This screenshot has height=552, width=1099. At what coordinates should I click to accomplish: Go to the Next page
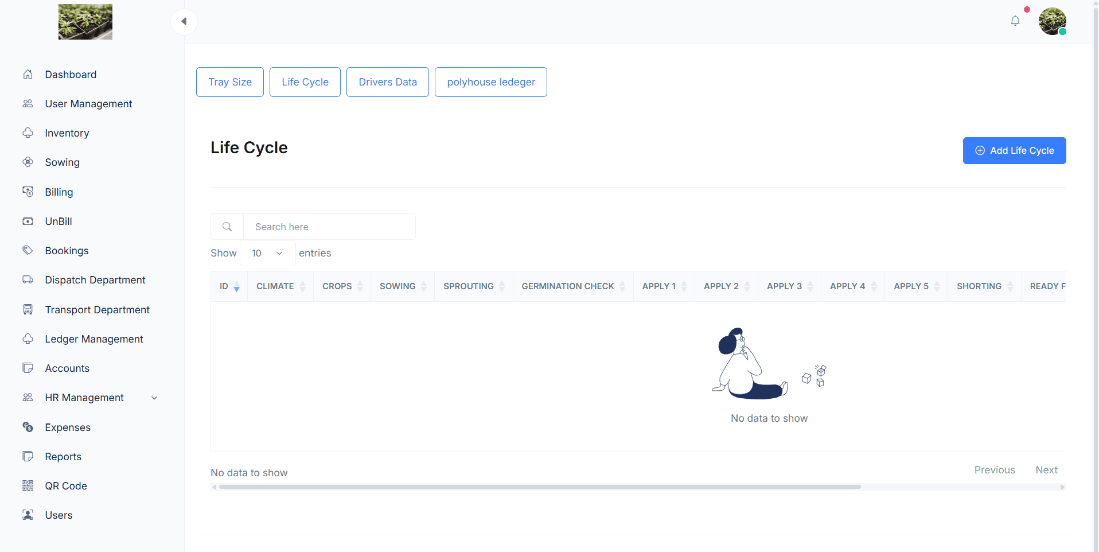1046,470
